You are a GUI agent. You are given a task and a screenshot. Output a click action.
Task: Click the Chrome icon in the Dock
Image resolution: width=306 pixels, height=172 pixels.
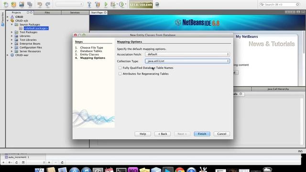click(180, 170)
